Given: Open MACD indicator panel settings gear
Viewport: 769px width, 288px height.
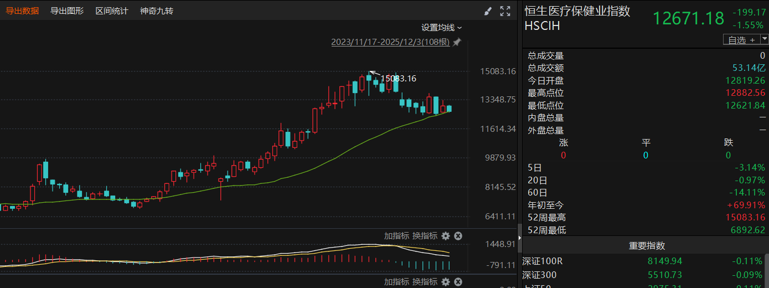Looking at the screenshot, I should (446, 236).
